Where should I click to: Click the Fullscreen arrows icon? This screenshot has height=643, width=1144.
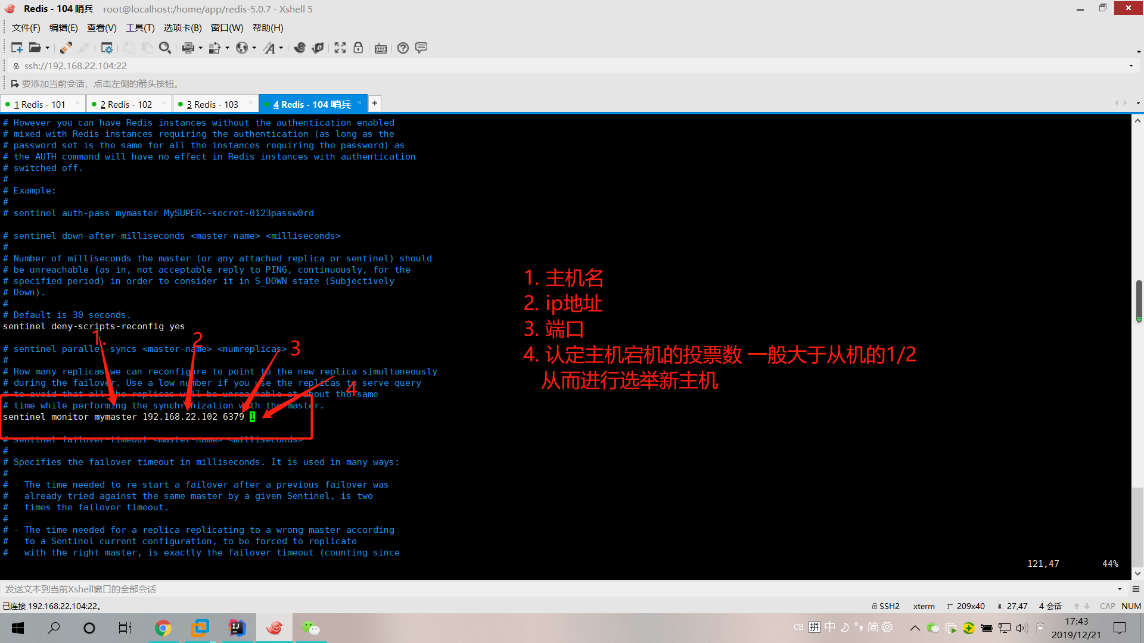pos(340,48)
